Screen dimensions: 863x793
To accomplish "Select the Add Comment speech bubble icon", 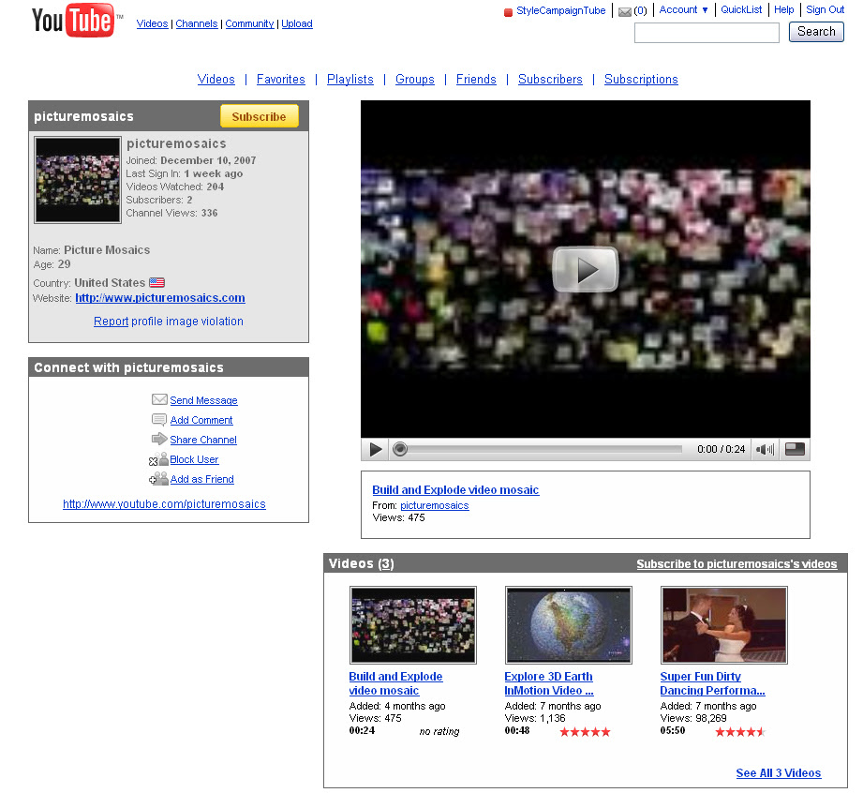I will (x=160, y=419).
